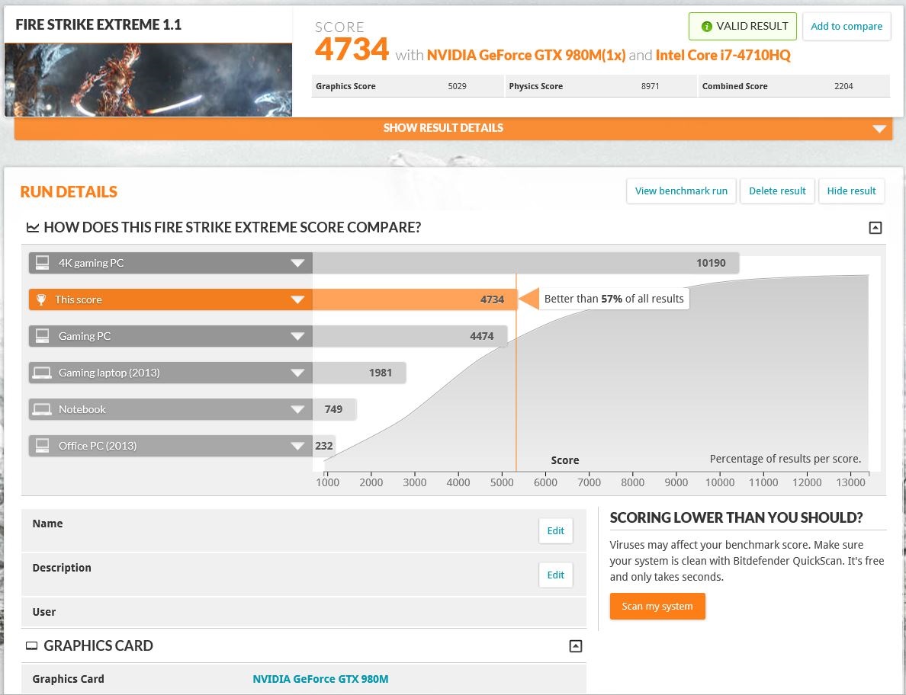906x695 pixels.
Task: Expand the Gaming laptop (2013) dropdown arrow
Action: 297,373
